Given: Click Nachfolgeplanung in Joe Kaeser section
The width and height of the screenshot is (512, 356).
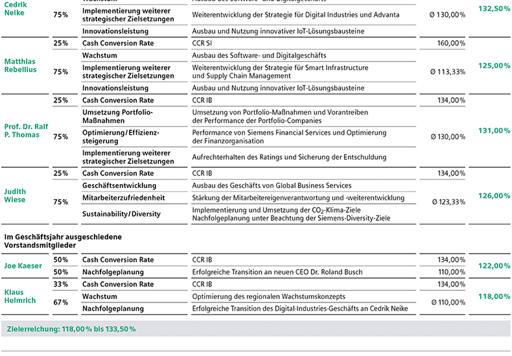Looking at the screenshot, I should (113, 272).
